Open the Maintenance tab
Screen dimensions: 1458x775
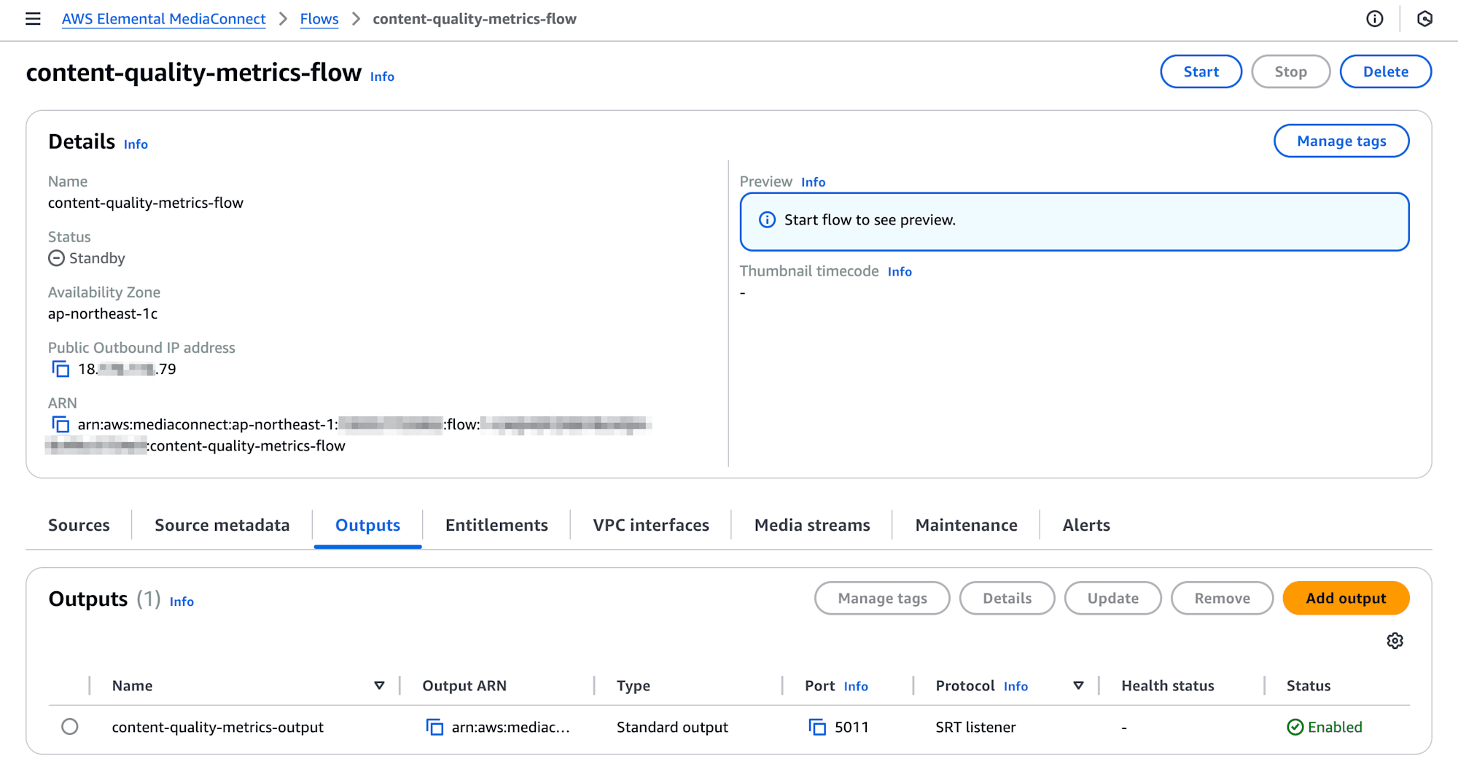[966, 525]
